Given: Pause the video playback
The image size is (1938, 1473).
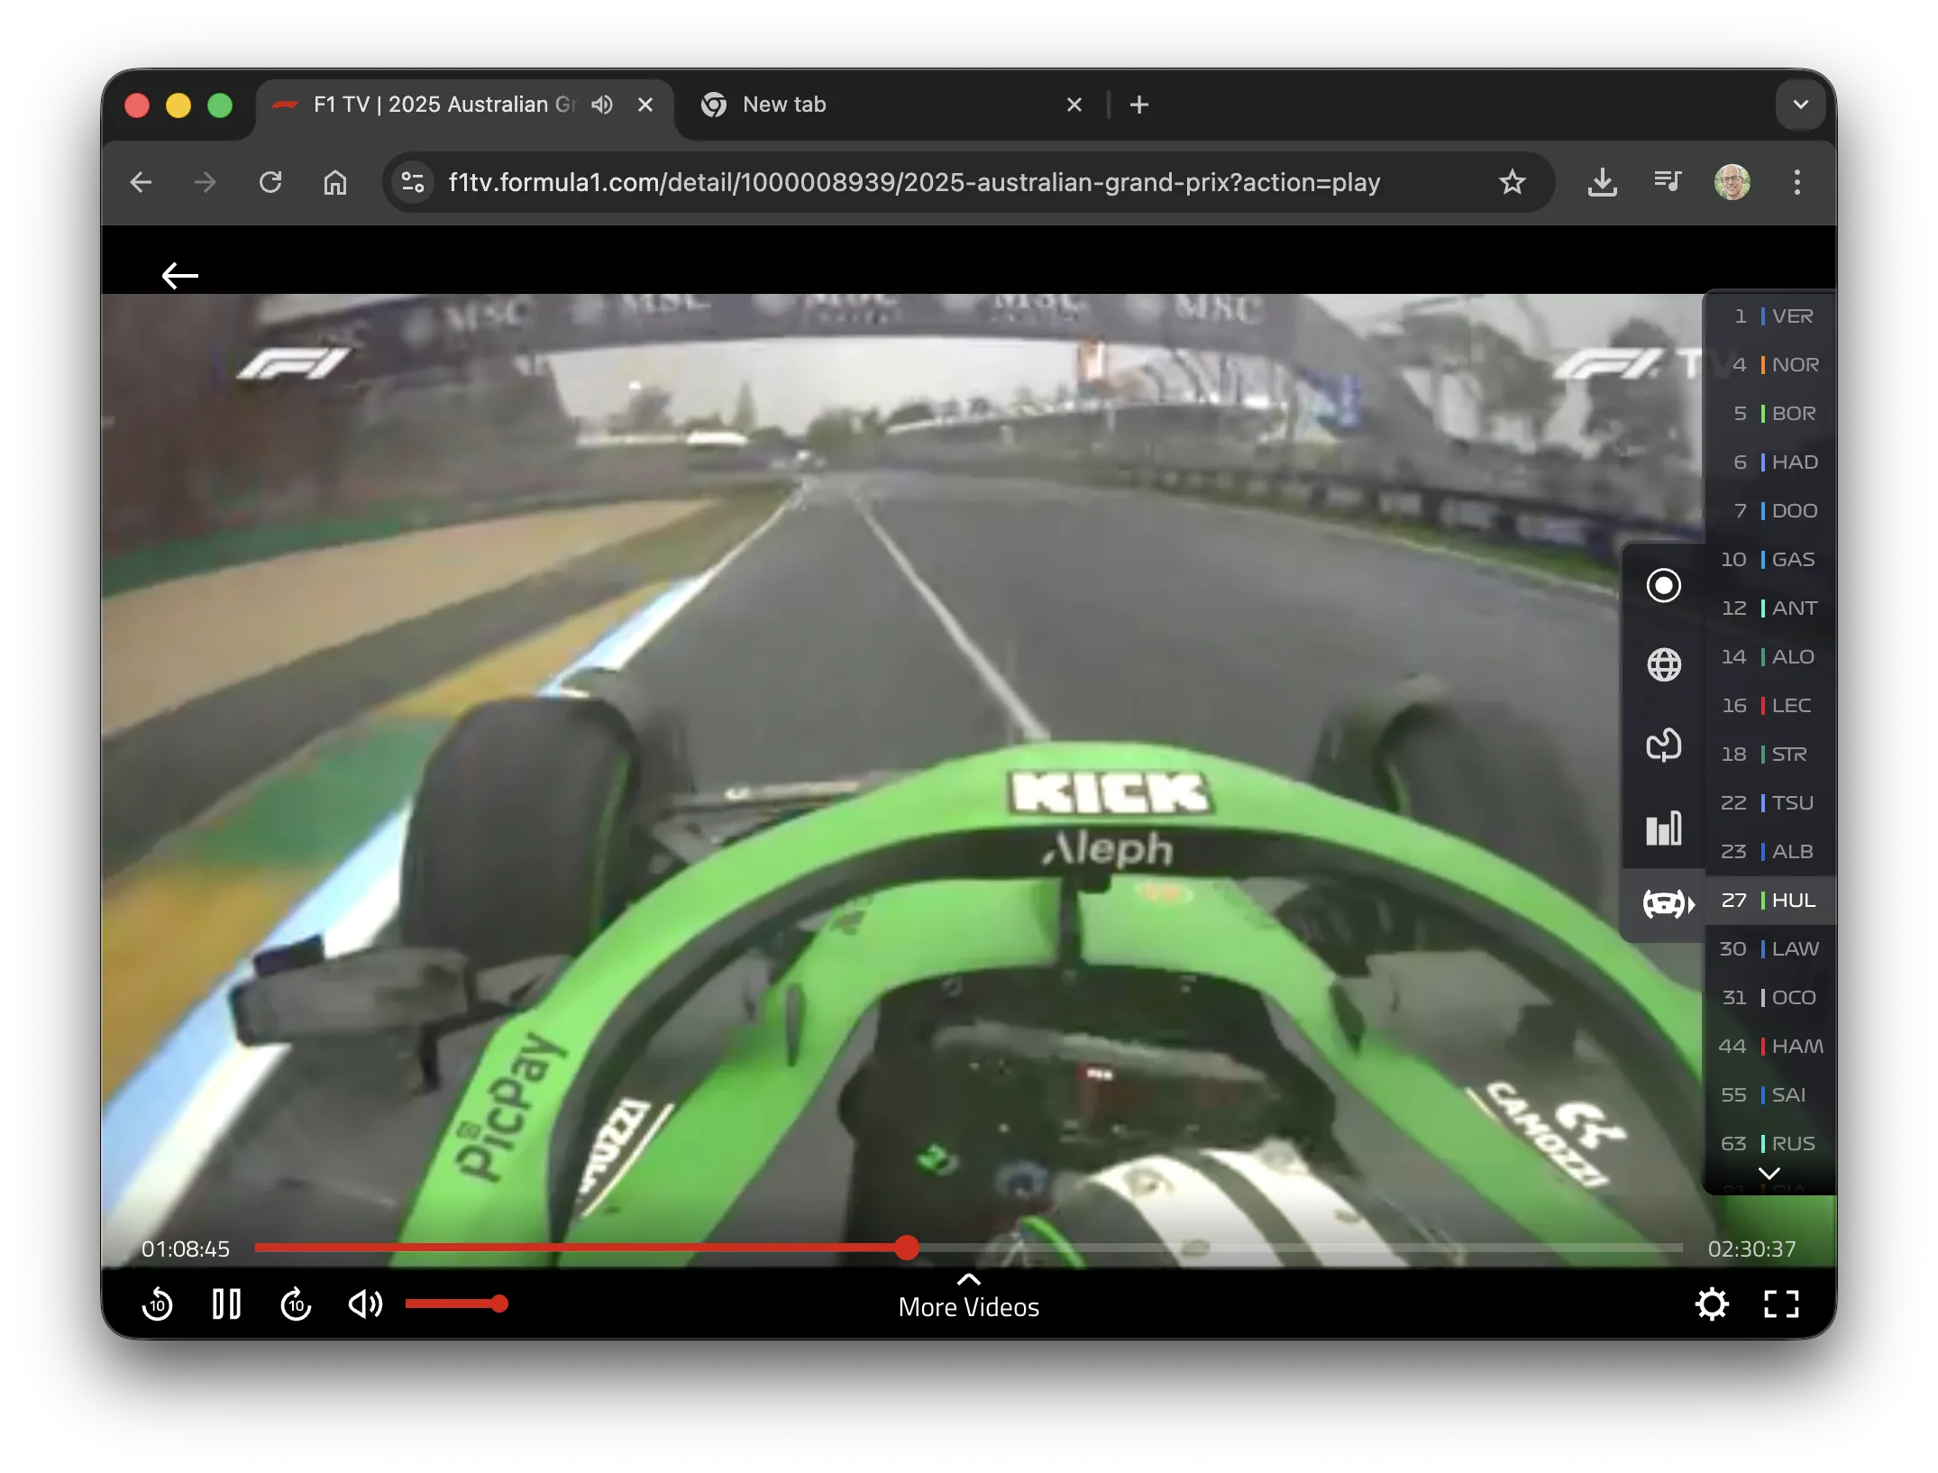Looking at the screenshot, I should click(x=226, y=1304).
